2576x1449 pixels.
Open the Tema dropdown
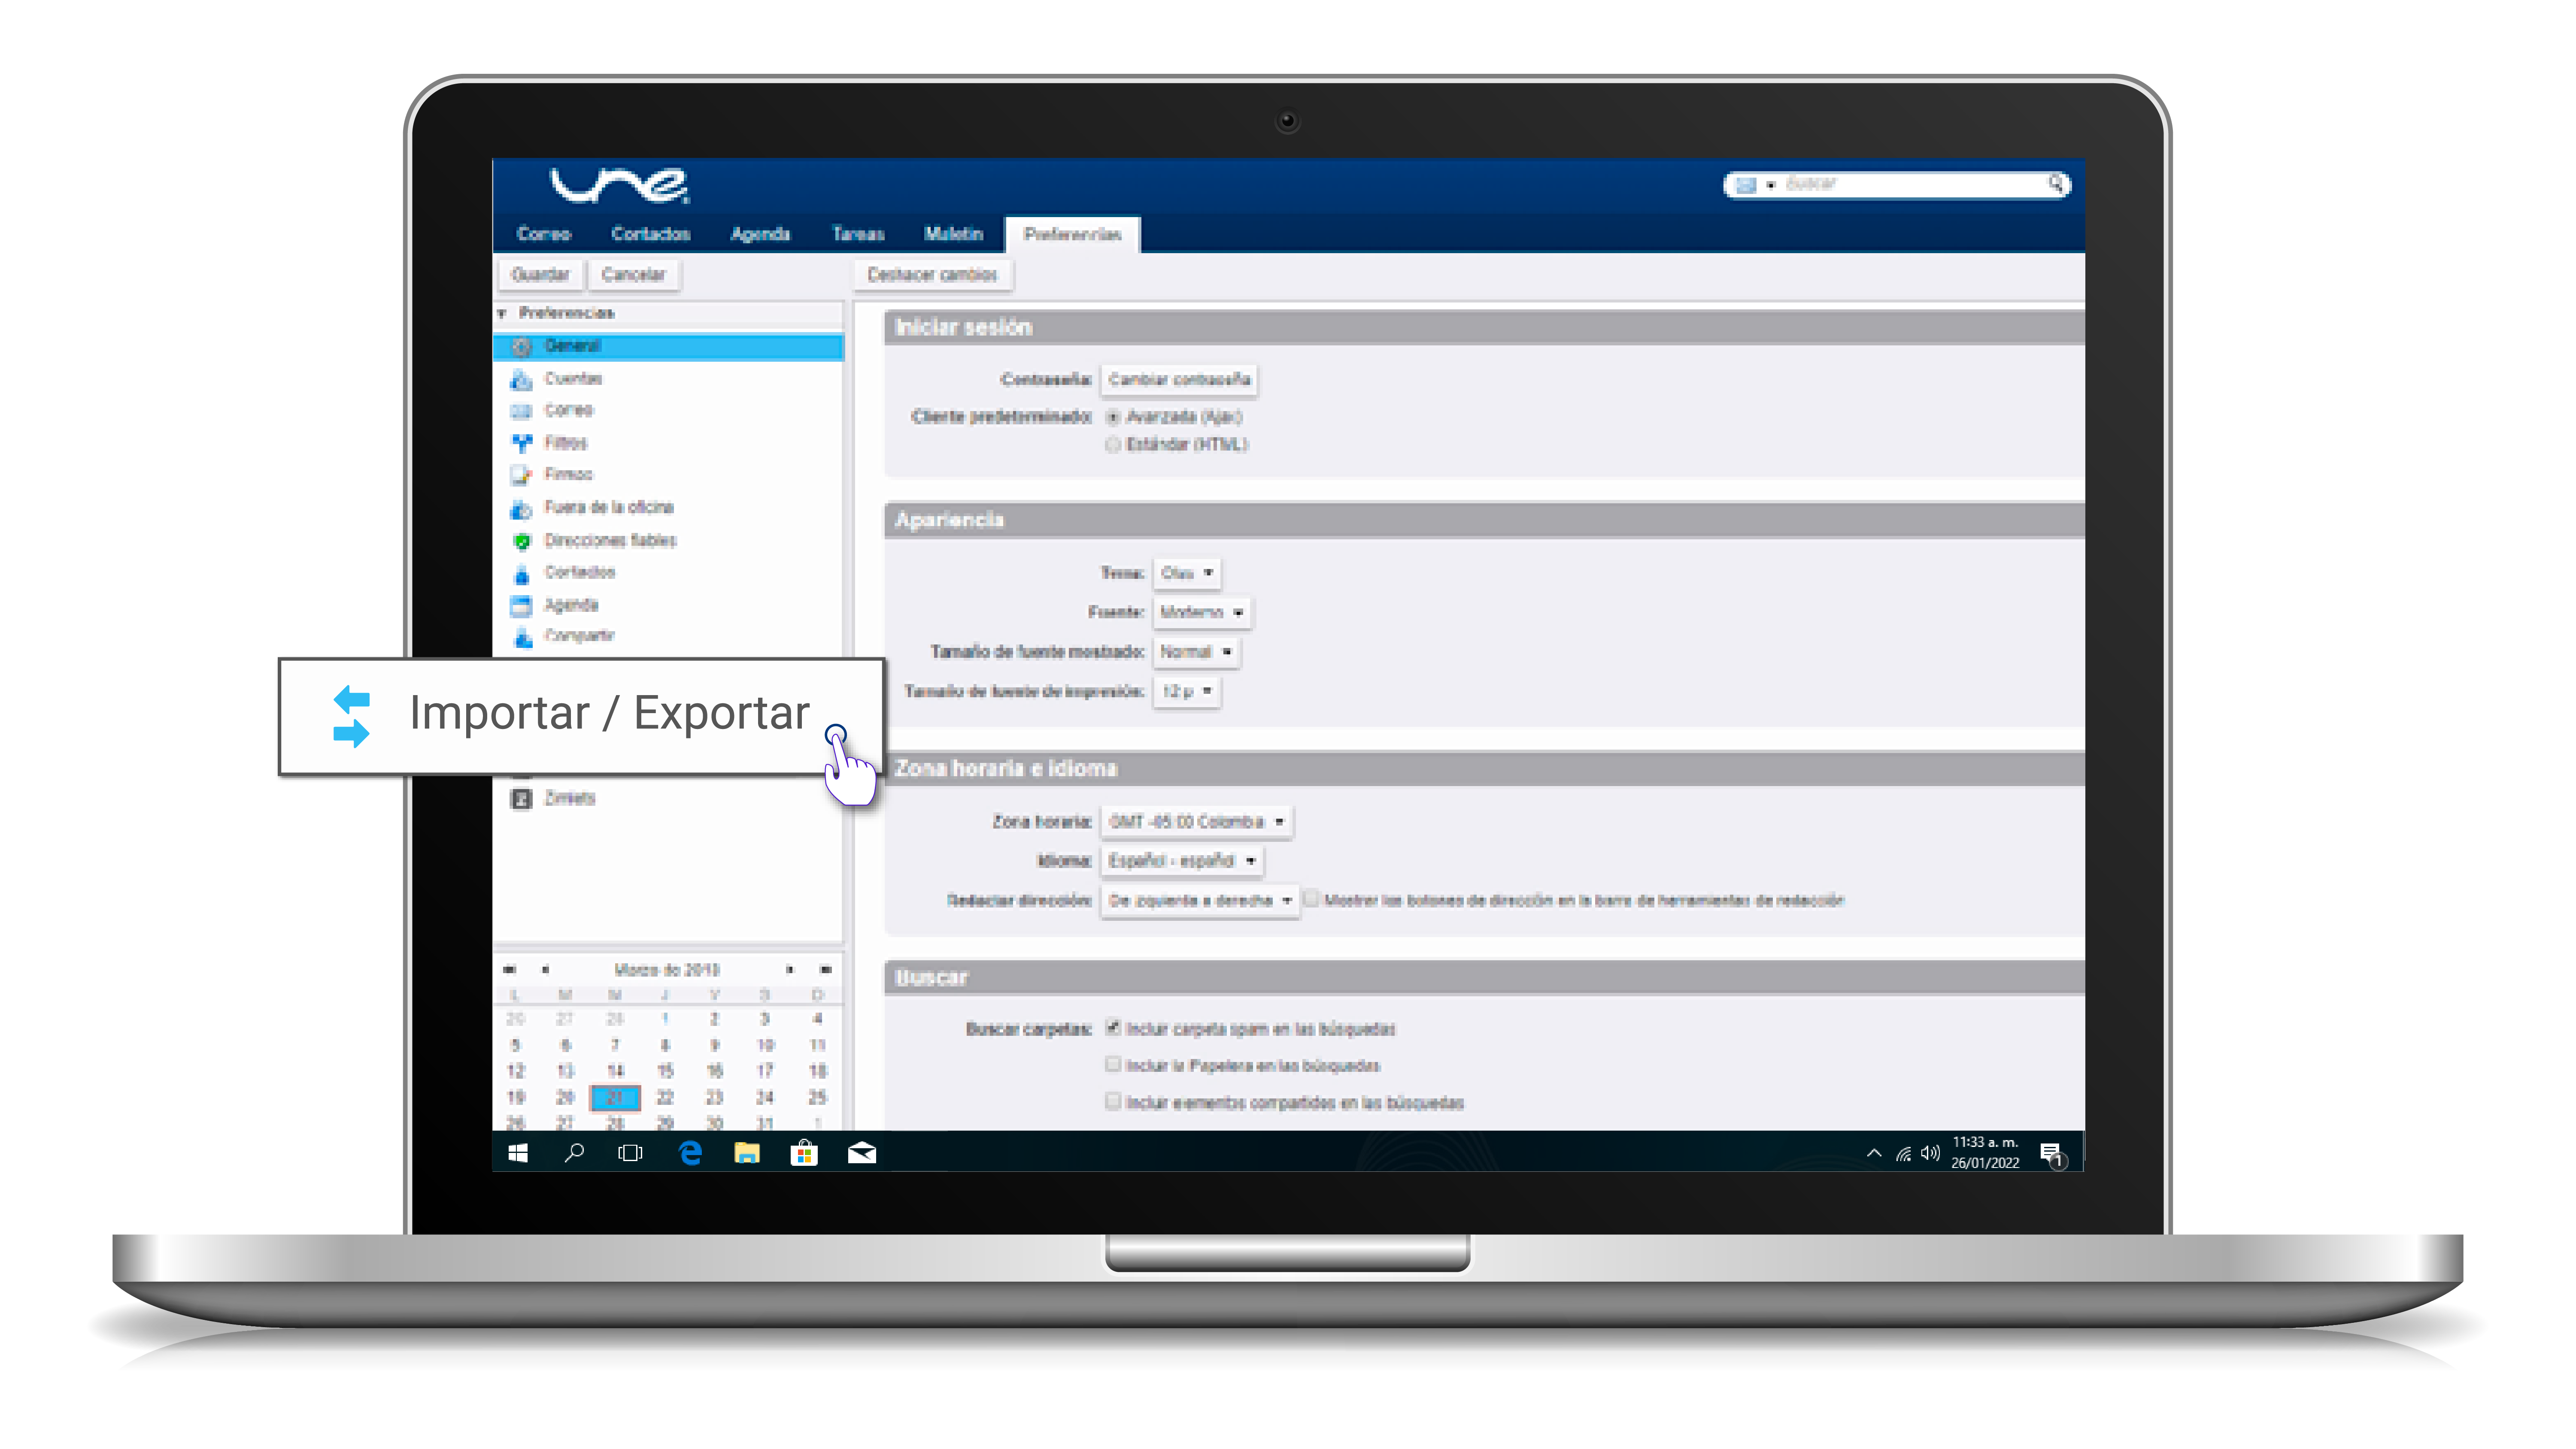1187,574
